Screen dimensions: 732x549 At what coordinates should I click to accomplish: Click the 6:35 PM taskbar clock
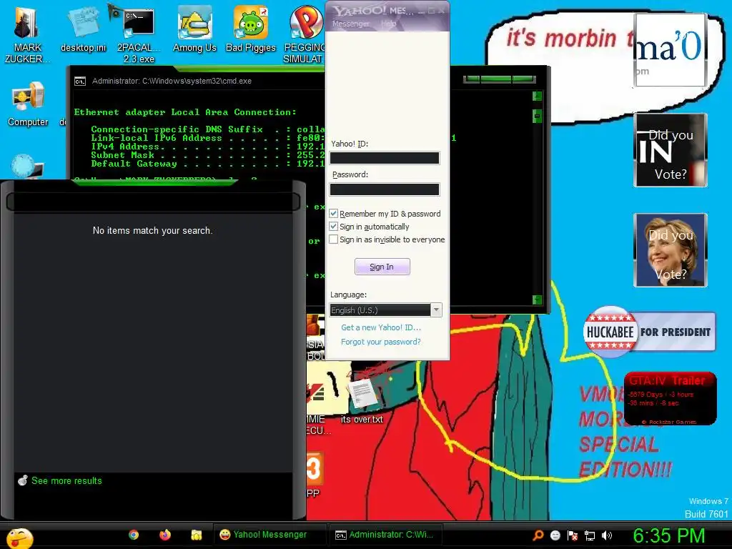668,535
